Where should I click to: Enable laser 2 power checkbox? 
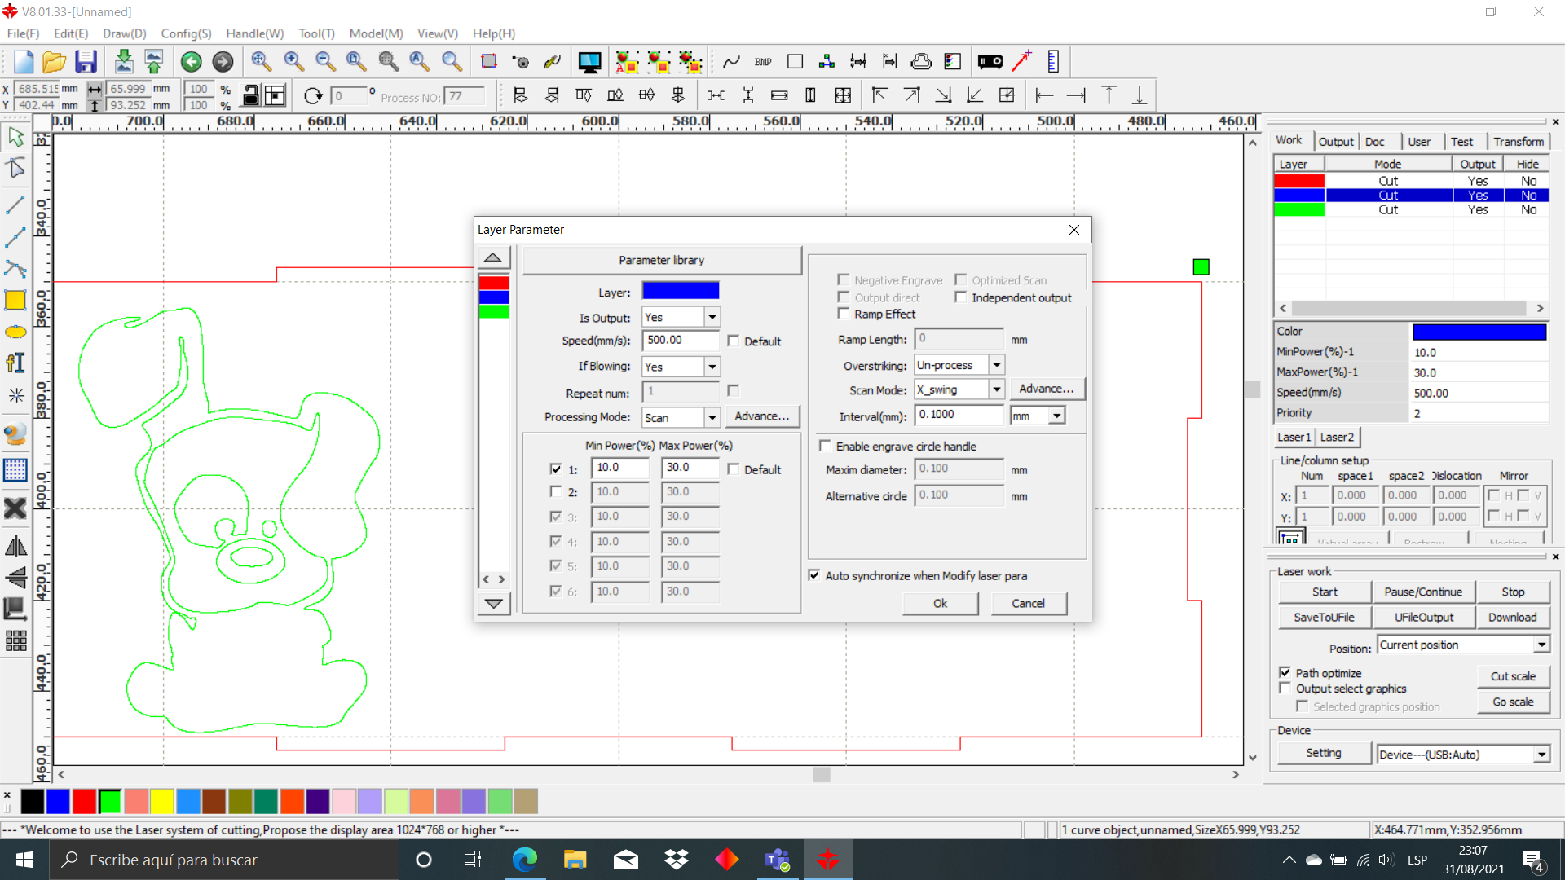556,491
